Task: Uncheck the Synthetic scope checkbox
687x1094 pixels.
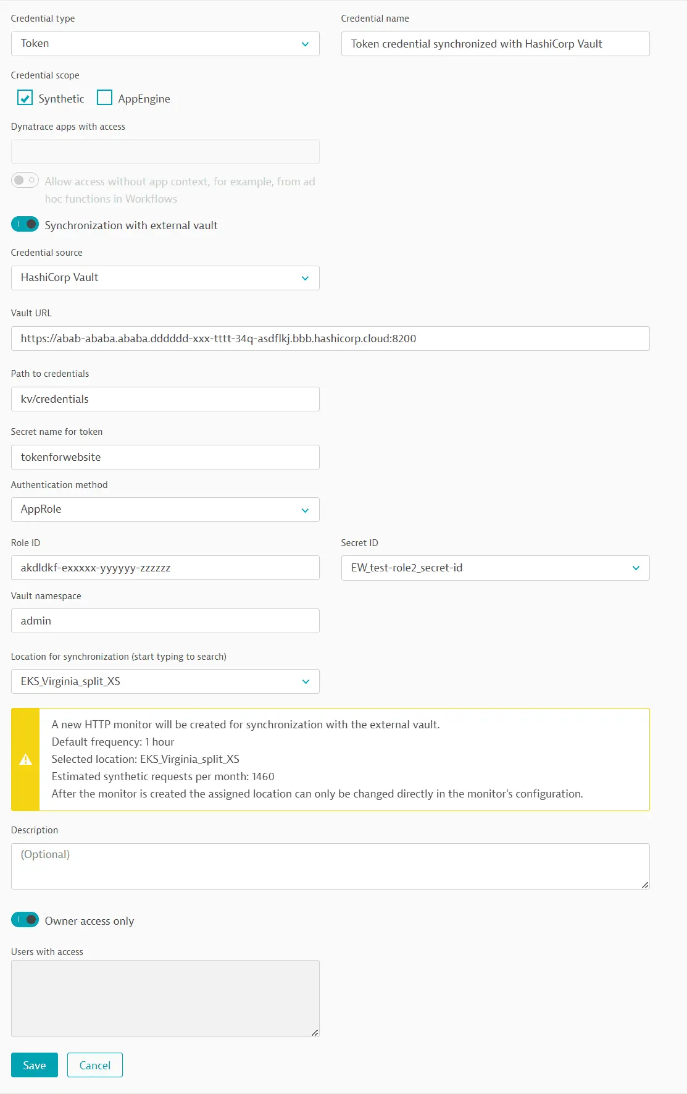Action: [25, 98]
